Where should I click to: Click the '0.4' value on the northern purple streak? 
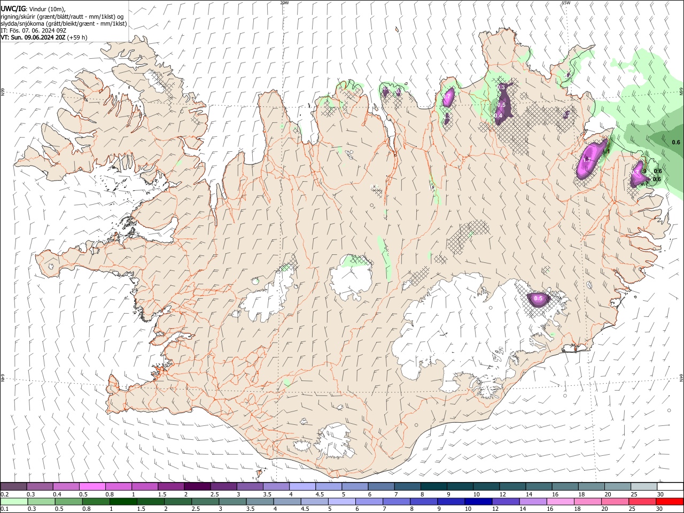coord(498,115)
